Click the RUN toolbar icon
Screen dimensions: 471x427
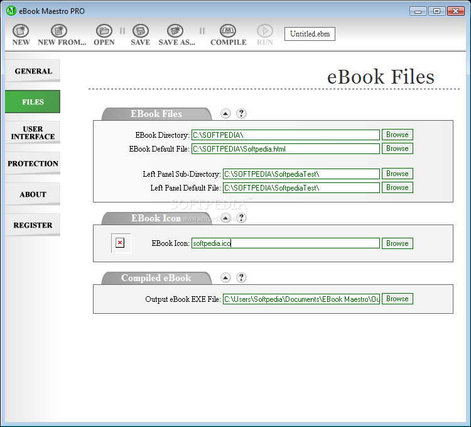[264, 31]
